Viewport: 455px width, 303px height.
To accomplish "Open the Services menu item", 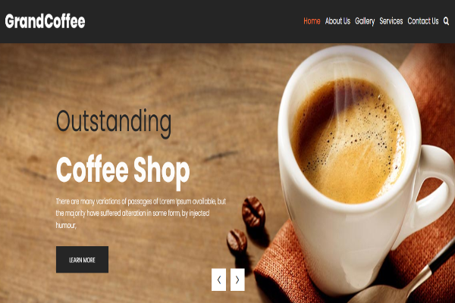I will pyautogui.click(x=391, y=21).
